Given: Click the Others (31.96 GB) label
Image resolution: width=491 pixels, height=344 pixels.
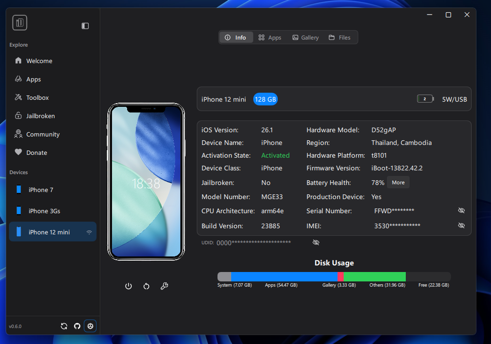Looking at the screenshot, I should coord(387,285).
